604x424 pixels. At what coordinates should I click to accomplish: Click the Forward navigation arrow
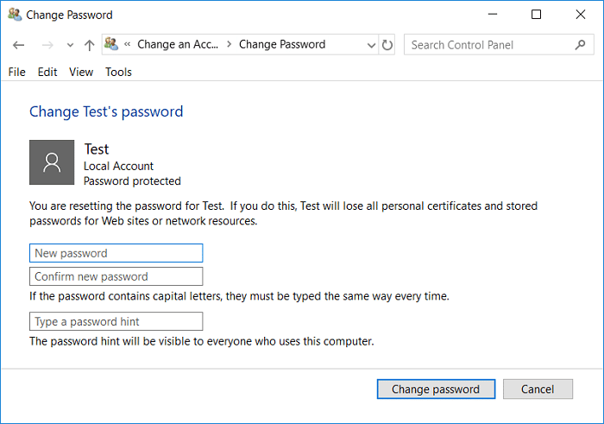point(48,45)
